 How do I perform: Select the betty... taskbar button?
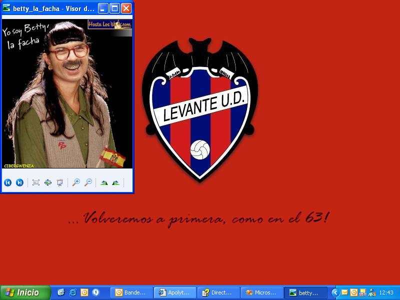click(305, 292)
